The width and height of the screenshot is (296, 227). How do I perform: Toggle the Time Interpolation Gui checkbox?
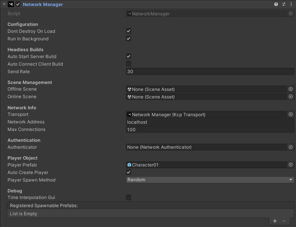coord(129,197)
